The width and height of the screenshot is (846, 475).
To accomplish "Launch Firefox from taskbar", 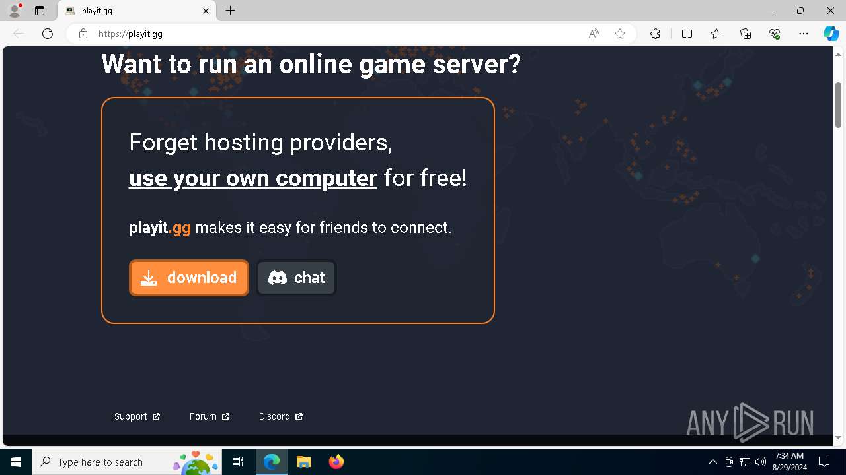I will [x=336, y=462].
